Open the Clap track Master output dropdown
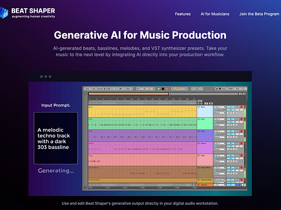 220,162
